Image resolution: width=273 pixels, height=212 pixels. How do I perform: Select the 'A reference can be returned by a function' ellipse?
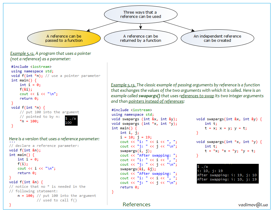click(140, 38)
